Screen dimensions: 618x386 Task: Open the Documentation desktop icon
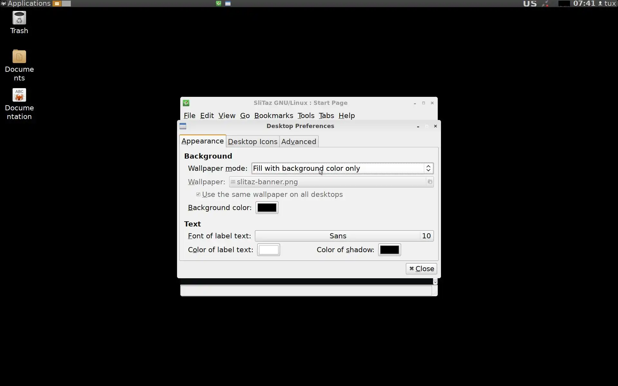coord(19,96)
